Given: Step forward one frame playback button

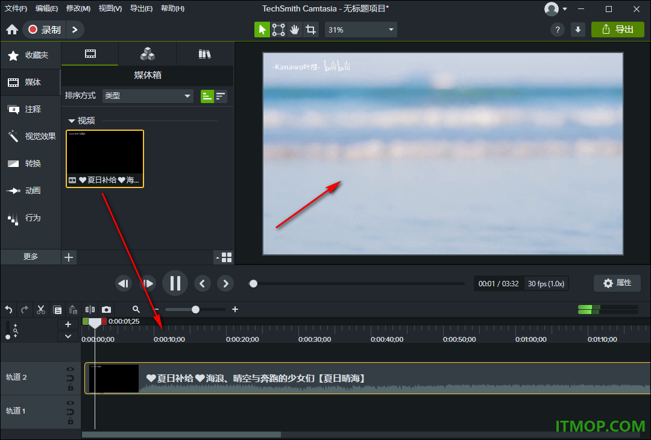Looking at the screenshot, I should pyautogui.click(x=148, y=283).
